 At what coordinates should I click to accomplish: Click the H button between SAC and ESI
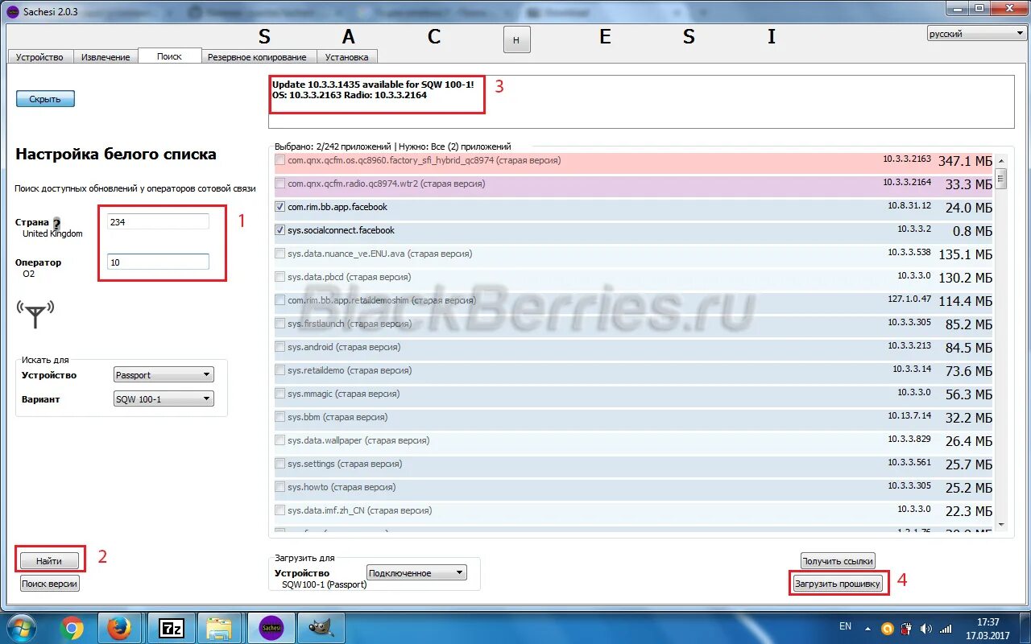click(x=516, y=39)
